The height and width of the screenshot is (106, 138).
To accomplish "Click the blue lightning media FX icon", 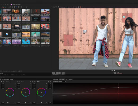I will pyautogui.click(x=5, y=7).
